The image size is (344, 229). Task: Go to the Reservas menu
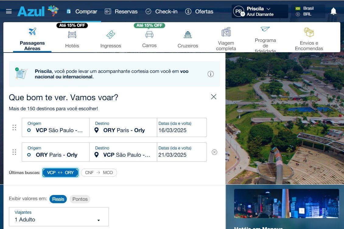121,12
